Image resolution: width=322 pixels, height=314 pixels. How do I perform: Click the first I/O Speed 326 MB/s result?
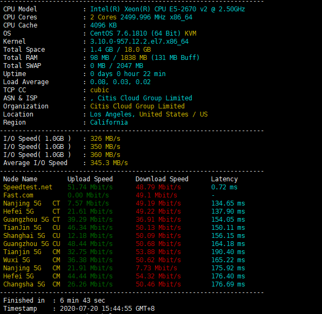(x=105, y=139)
